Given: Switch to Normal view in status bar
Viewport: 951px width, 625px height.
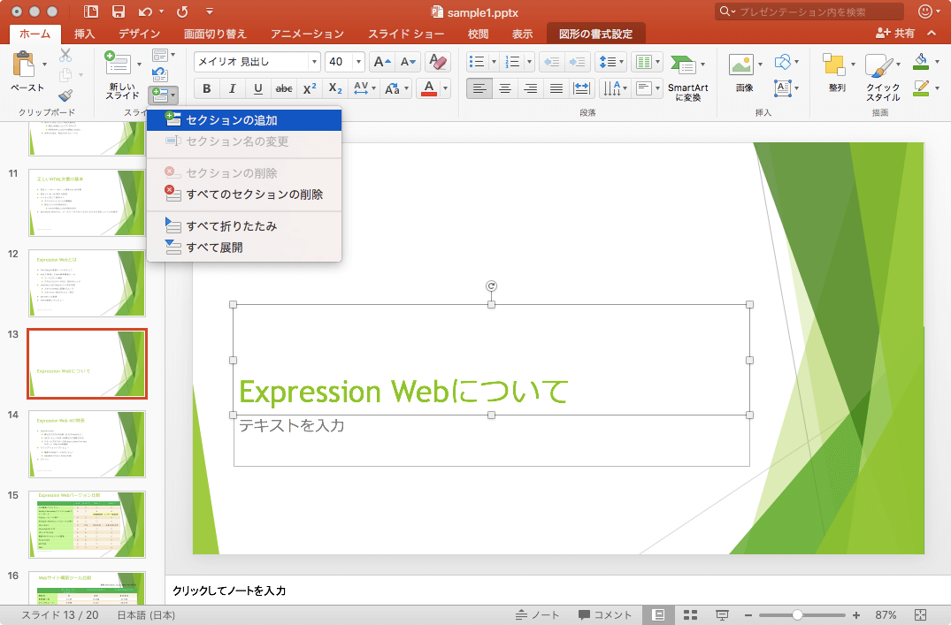Looking at the screenshot, I should 658,614.
